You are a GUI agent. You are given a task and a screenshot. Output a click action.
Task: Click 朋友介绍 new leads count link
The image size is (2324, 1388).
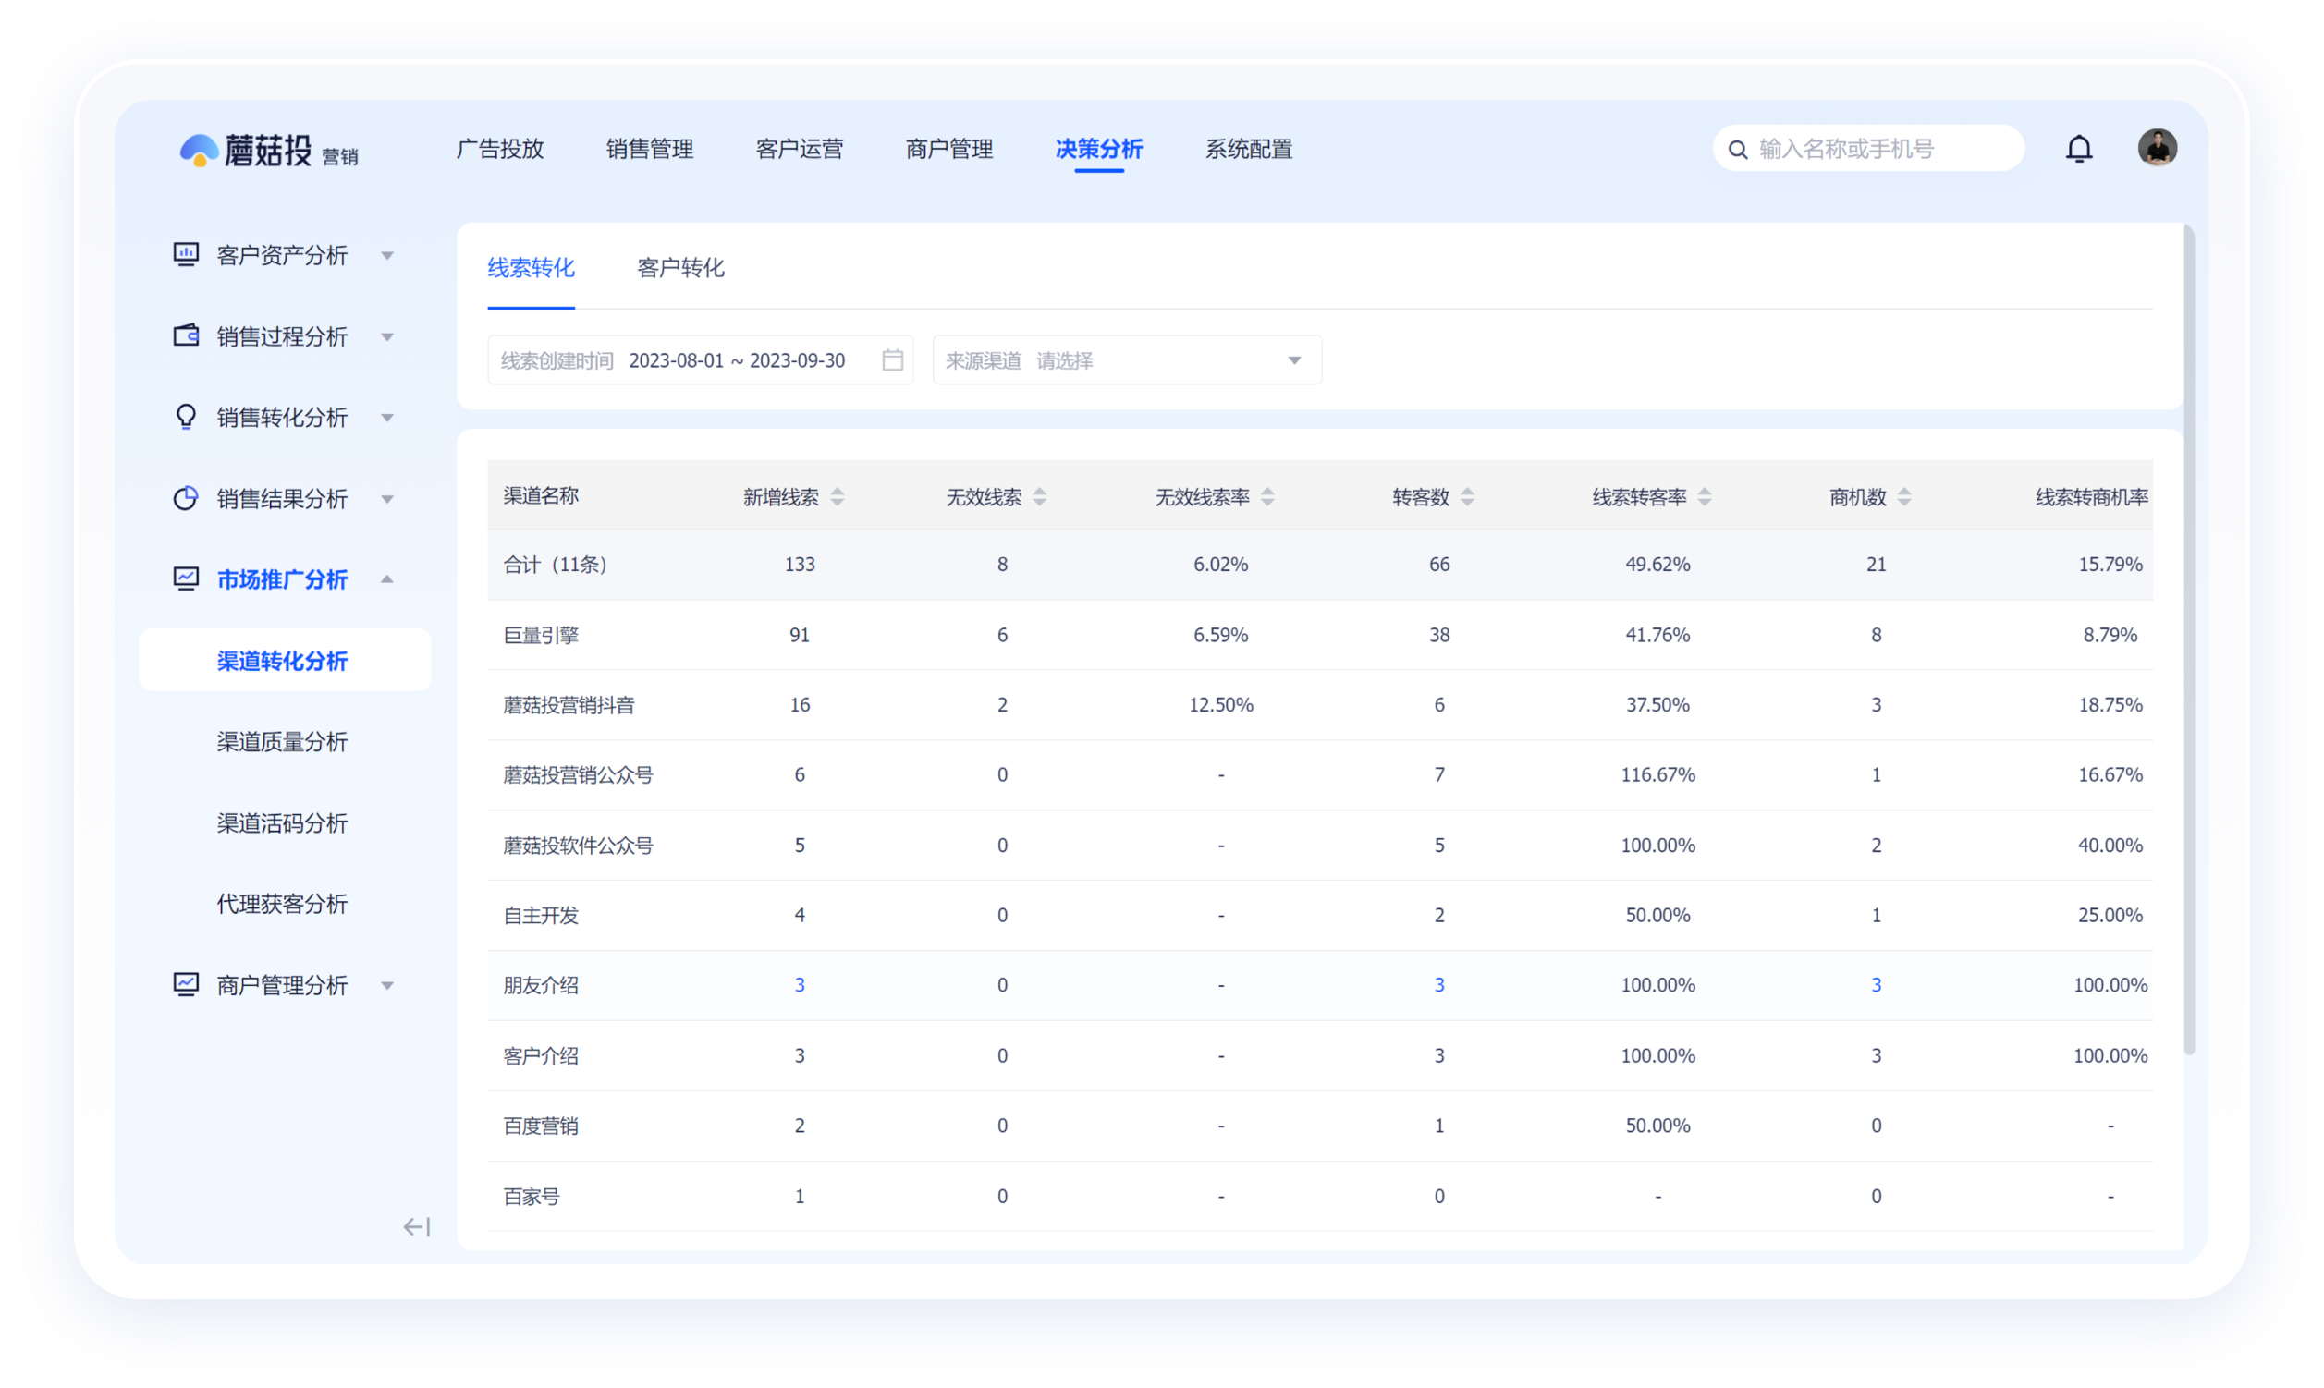(799, 985)
